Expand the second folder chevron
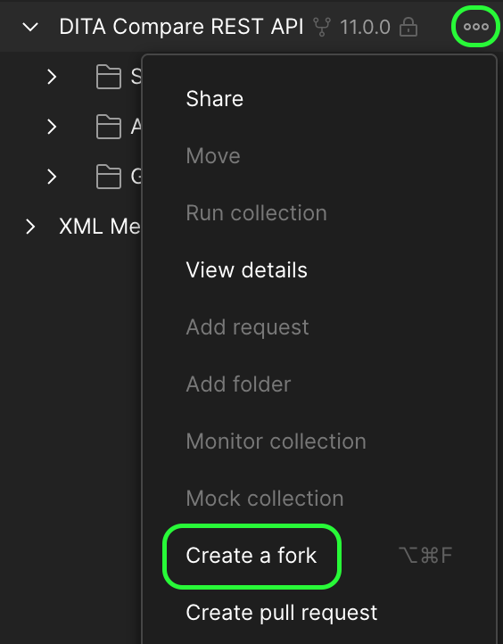 coord(52,127)
